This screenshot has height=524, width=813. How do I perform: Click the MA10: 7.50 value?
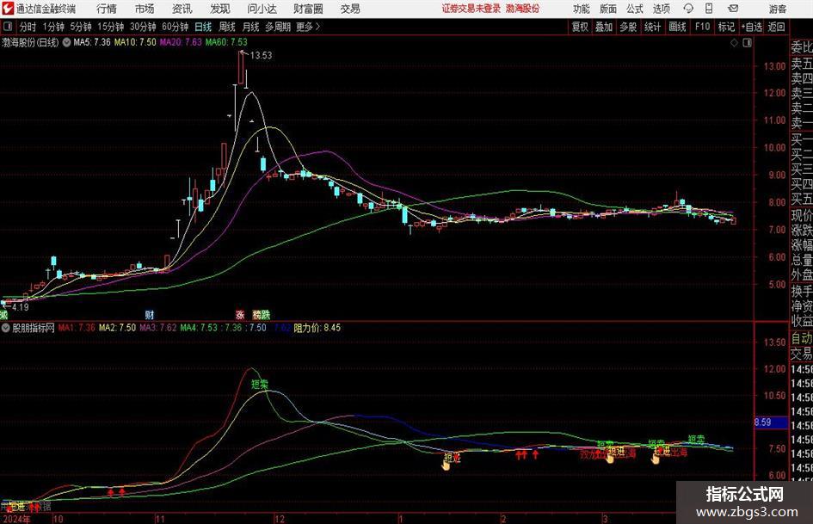135,42
